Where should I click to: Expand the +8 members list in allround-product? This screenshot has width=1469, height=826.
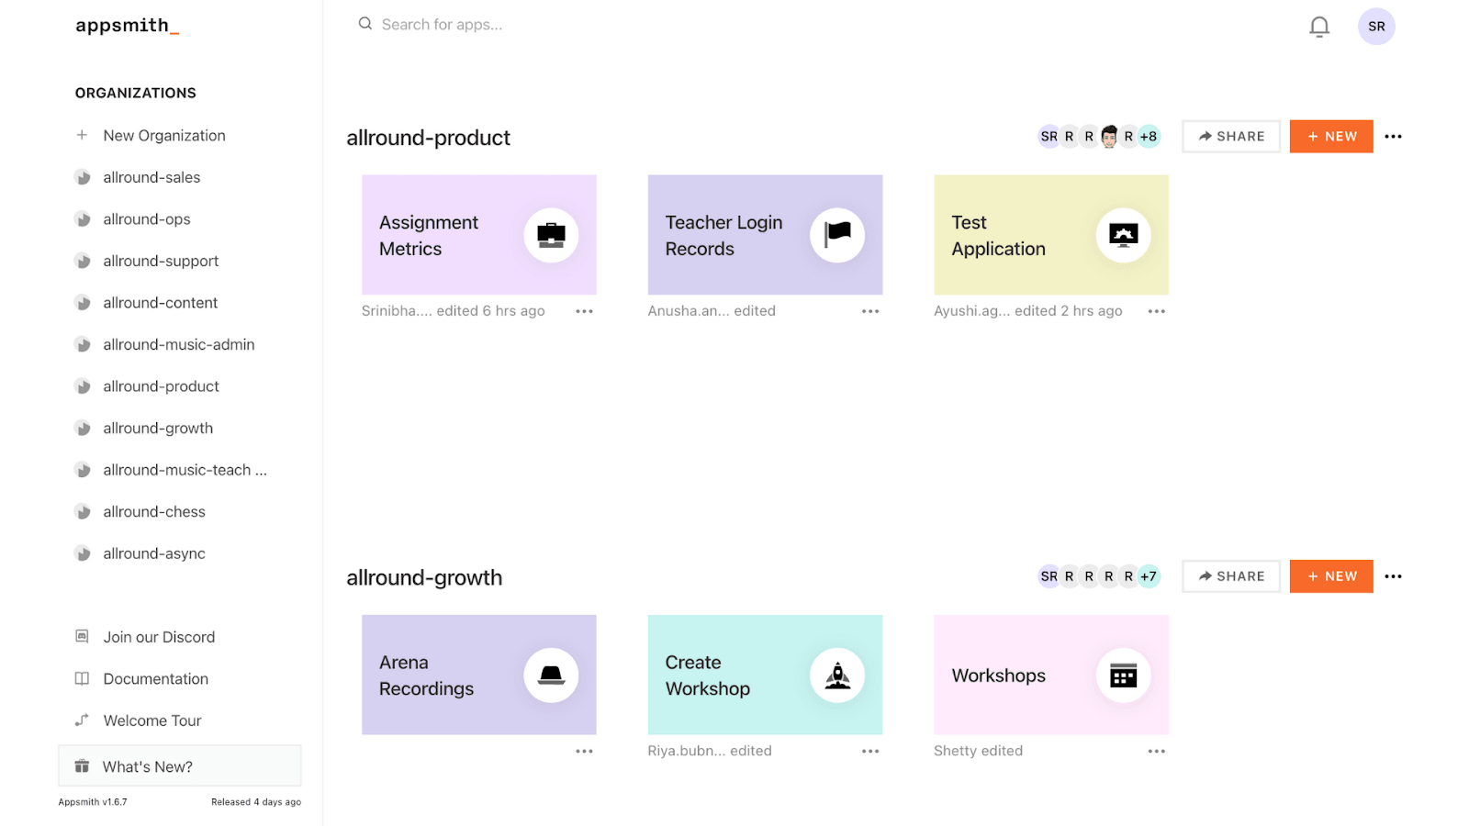(1149, 137)
